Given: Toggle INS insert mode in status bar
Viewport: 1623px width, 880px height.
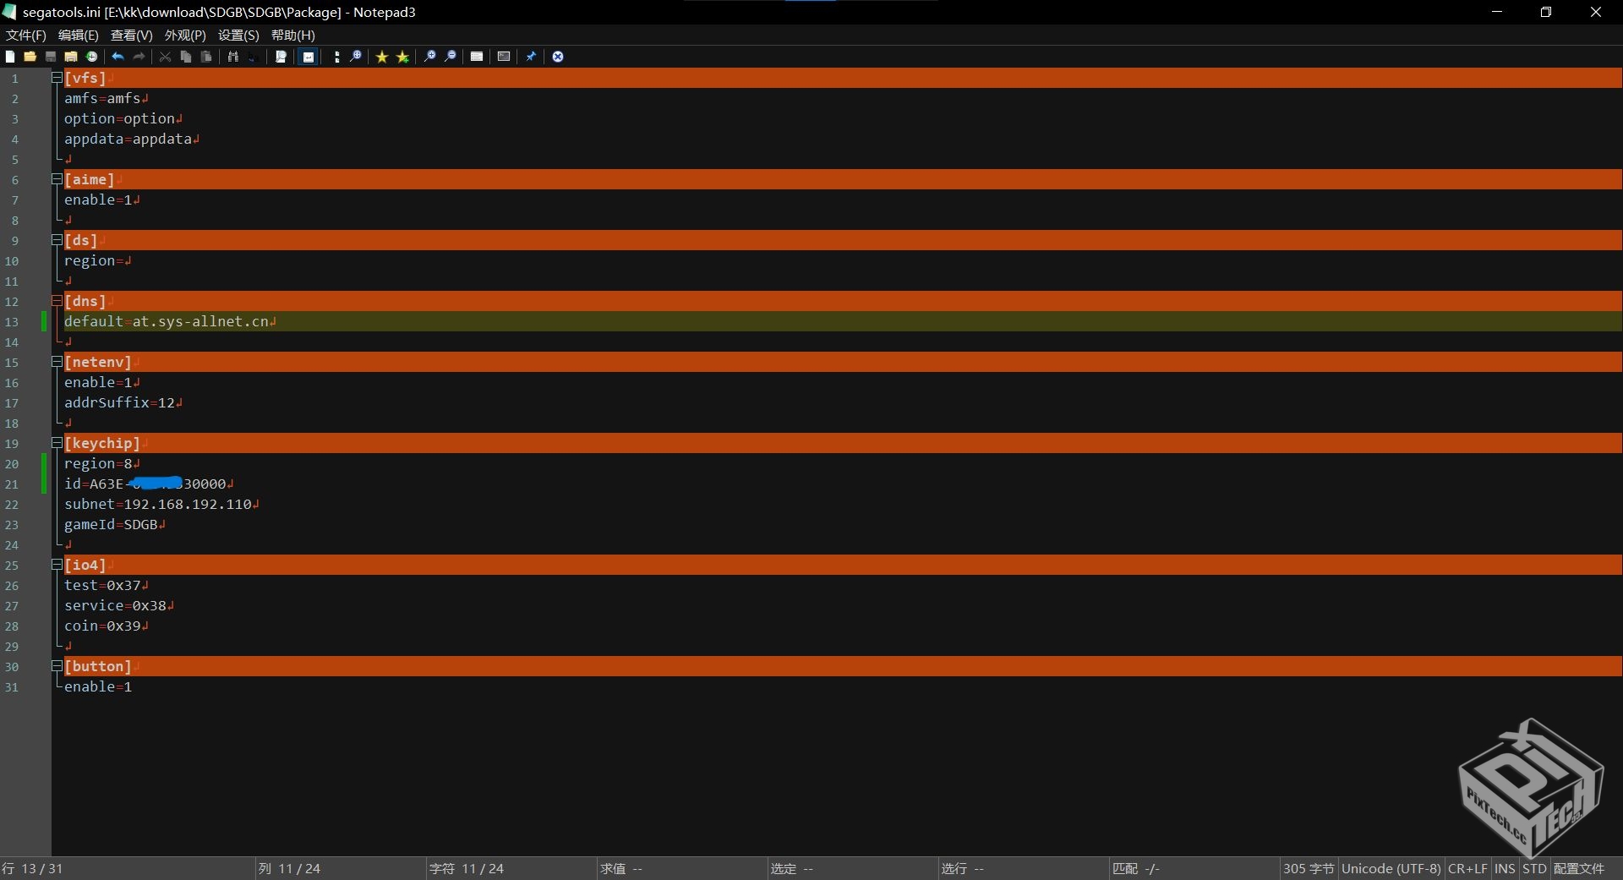Looking at the screenshot, I should (1505, 868).
